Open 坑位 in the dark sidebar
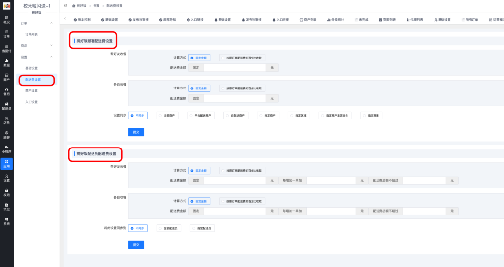Viewport: 504px width, 267px height. pyautogui.click(x=6, y=207)
